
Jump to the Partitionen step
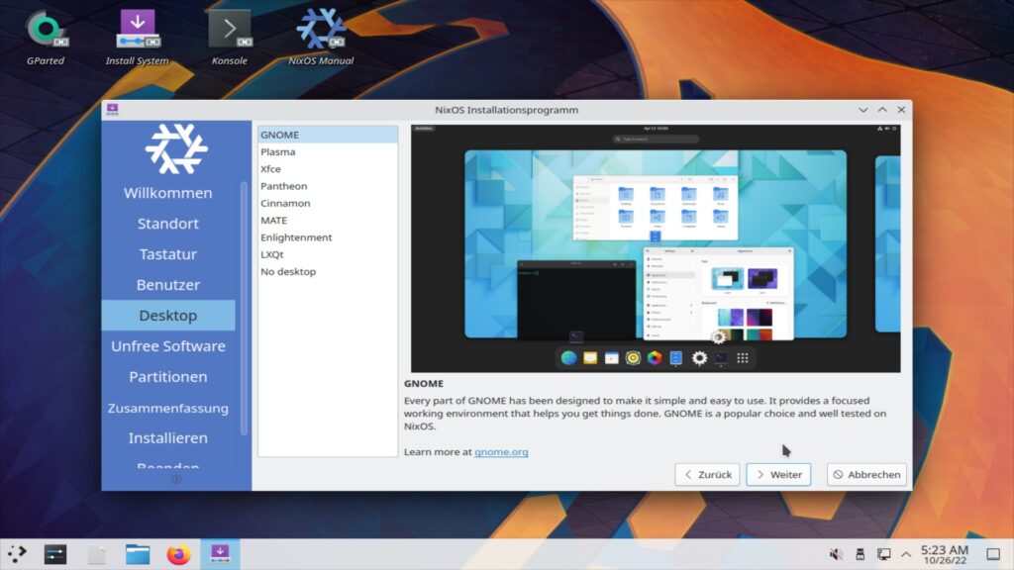168,377
